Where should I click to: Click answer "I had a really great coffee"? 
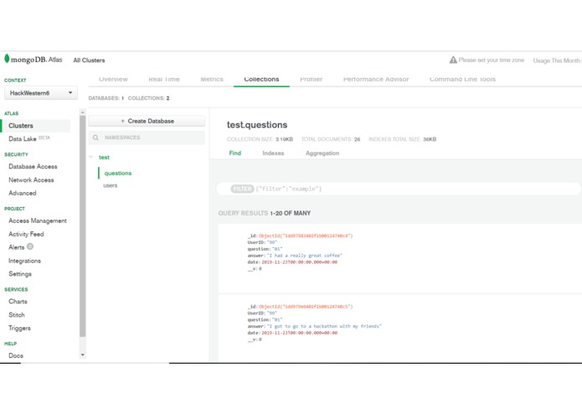pos(304,256)
